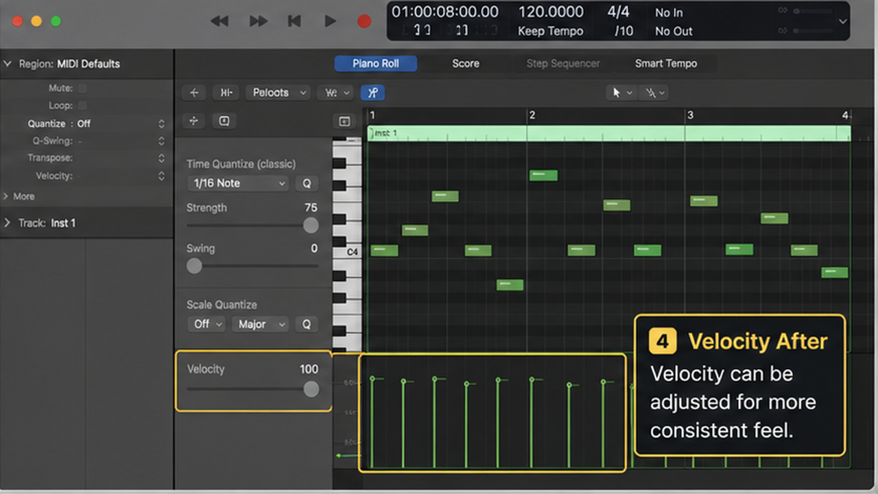Image resolution: width=878 pixels, height=494 pixels.
Task: Select the last note before bar 4
Action: [835, 272]
